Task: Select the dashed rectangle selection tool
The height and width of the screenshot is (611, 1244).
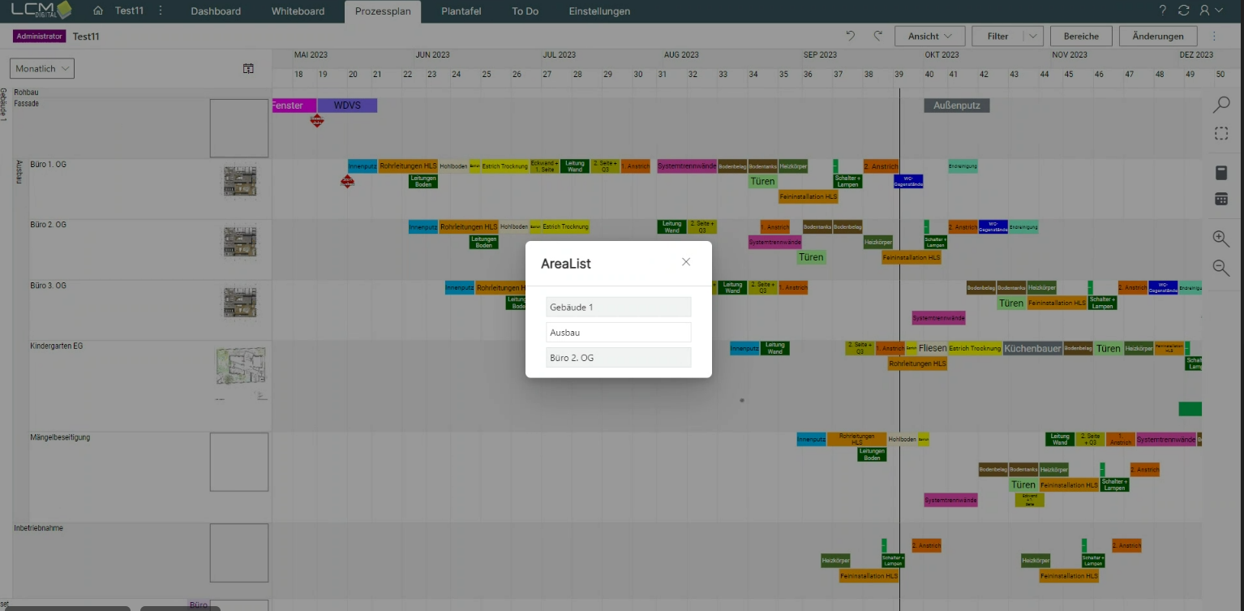Action: pos(1221,134)
